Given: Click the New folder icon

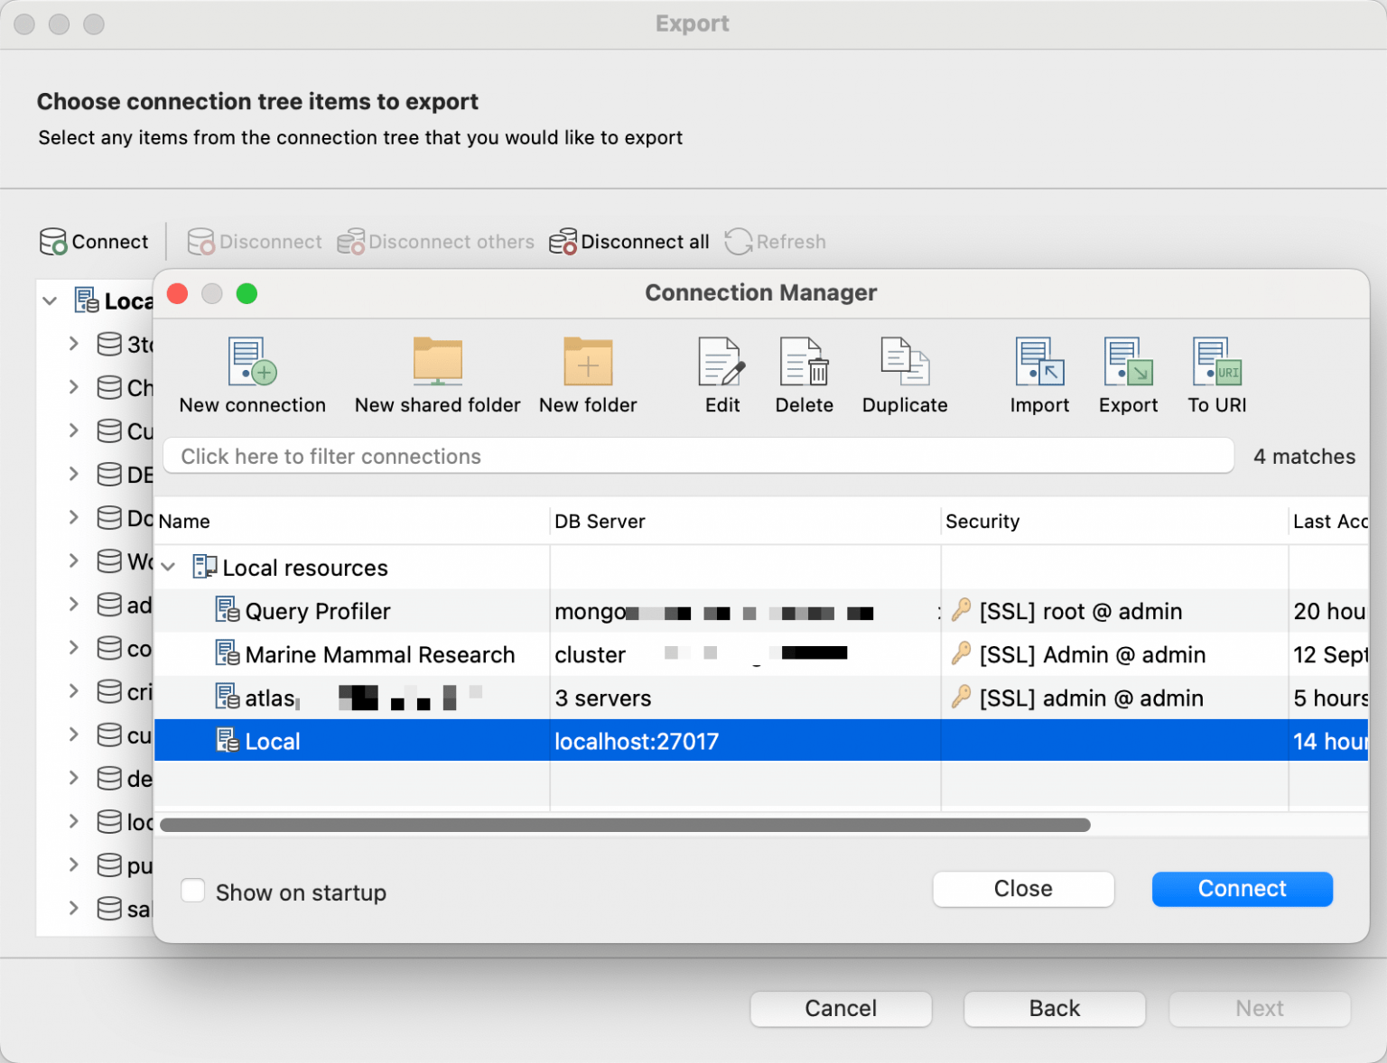Looking at the screenshot, I should tap(588, 363).
